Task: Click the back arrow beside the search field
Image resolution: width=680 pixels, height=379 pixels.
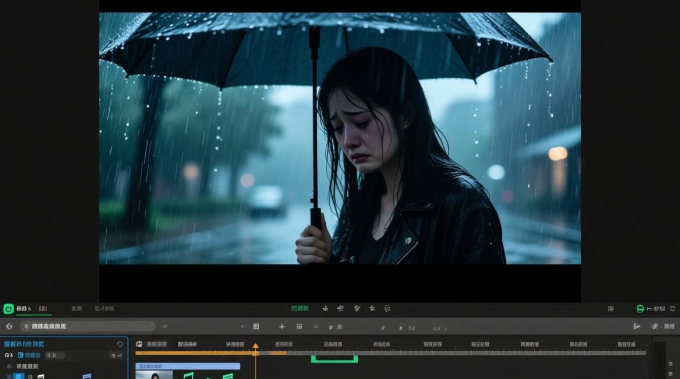Action: 9,326
